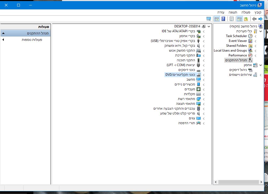This screenshot has width=268, height=194.
Task: Open the תצוגה (View) menu
Action: [233, 12]
